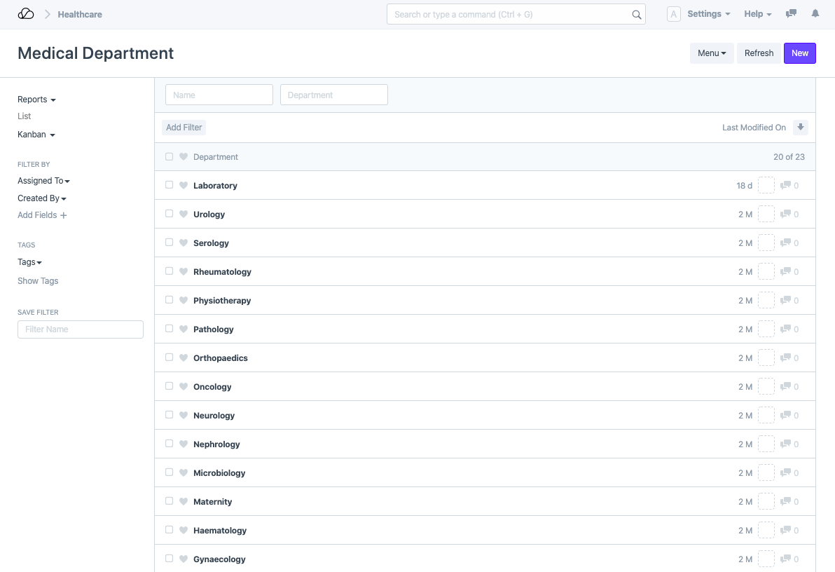This screenshot has height=572, width=835.
Task: Click the New button
Action: coord(799,53)
